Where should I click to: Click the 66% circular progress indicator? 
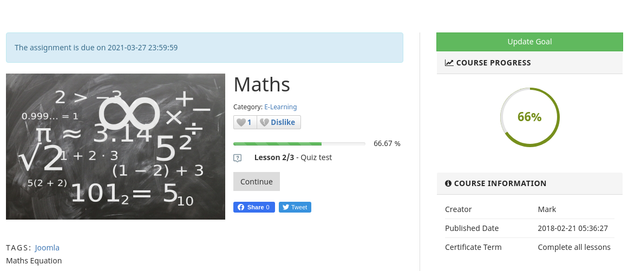[529, 117]
